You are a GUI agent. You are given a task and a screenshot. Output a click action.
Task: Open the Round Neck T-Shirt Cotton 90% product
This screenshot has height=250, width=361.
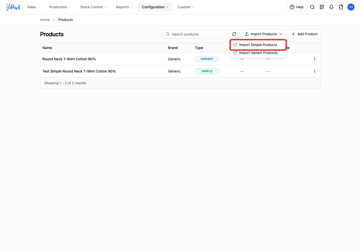[69, 59]
